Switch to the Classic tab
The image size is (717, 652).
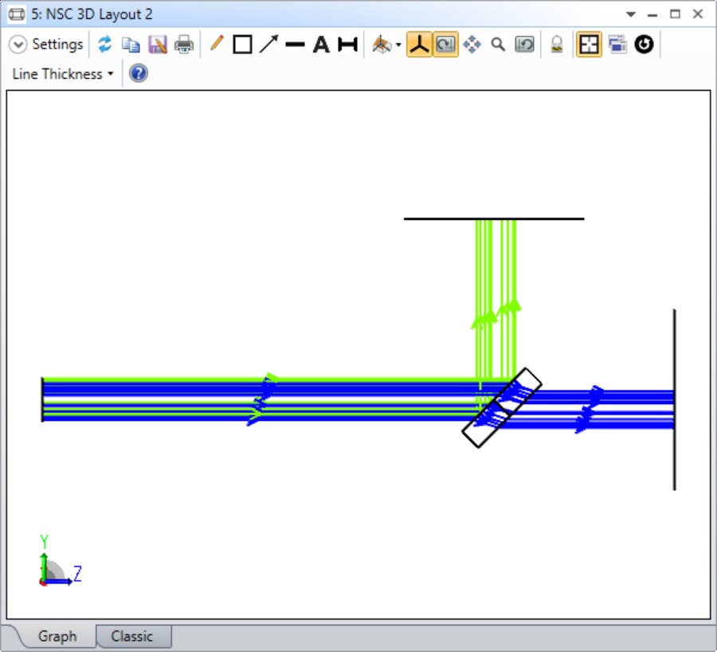point(133,636)
